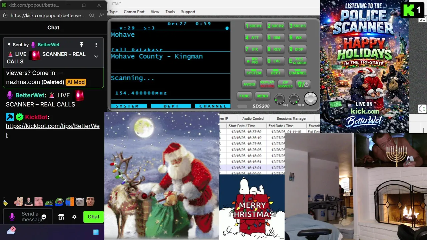Open the emoji picker smiley
The image size is (427, 240).
44,217
